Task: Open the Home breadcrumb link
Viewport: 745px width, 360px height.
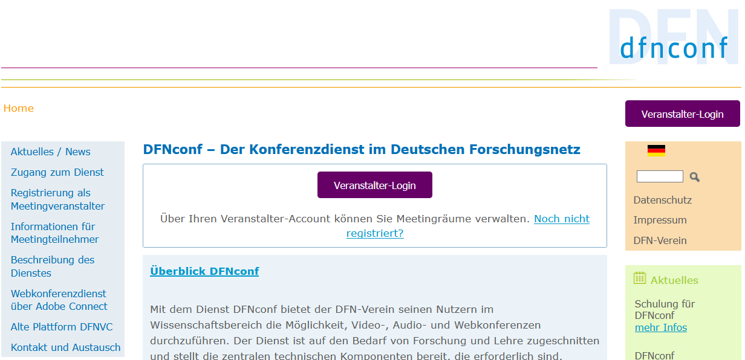Action: (x=19, y=108)
